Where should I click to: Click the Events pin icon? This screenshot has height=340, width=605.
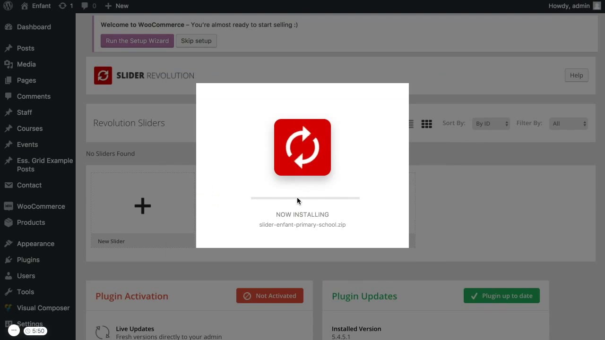point(8,144)
